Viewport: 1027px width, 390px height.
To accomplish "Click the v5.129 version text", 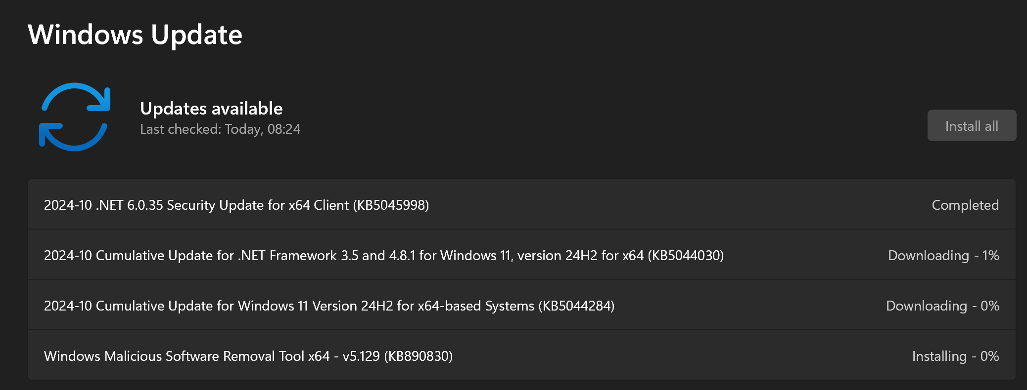I will [361, 356].
